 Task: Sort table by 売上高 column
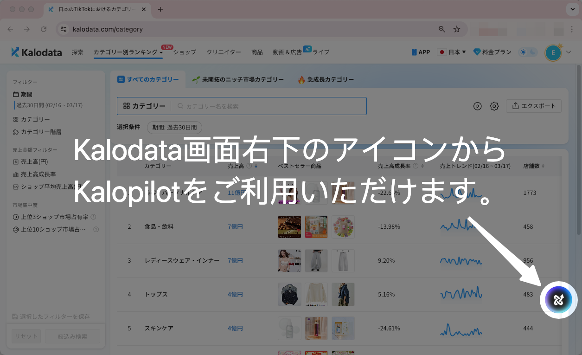click(256, 166)
